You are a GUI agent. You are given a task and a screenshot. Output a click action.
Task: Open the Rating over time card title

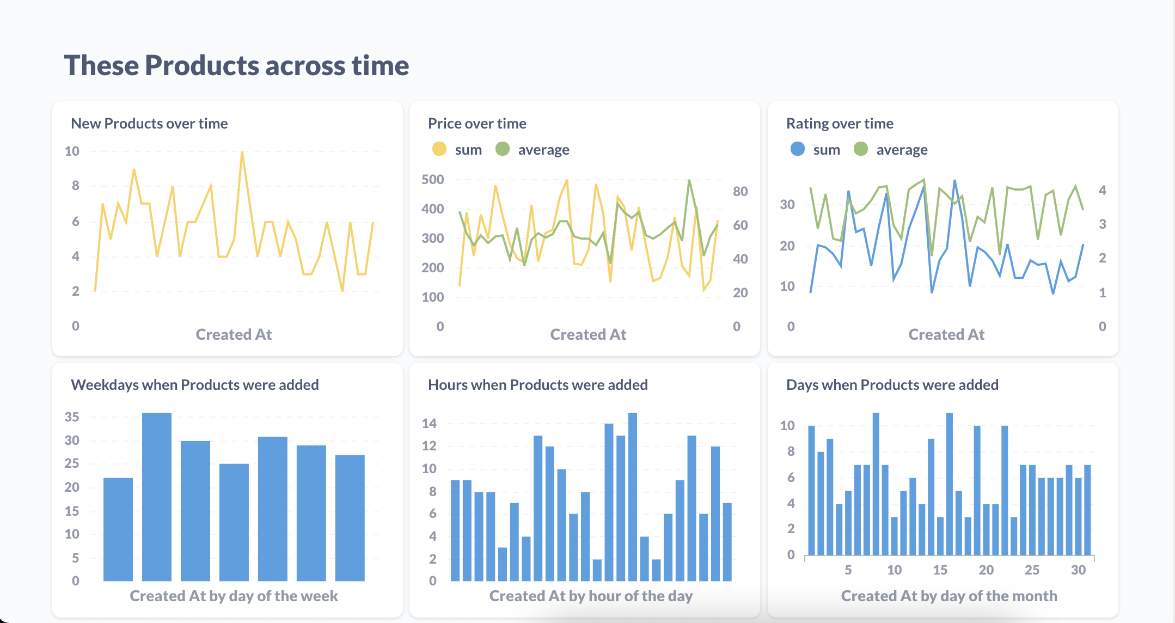coord(840,124)
